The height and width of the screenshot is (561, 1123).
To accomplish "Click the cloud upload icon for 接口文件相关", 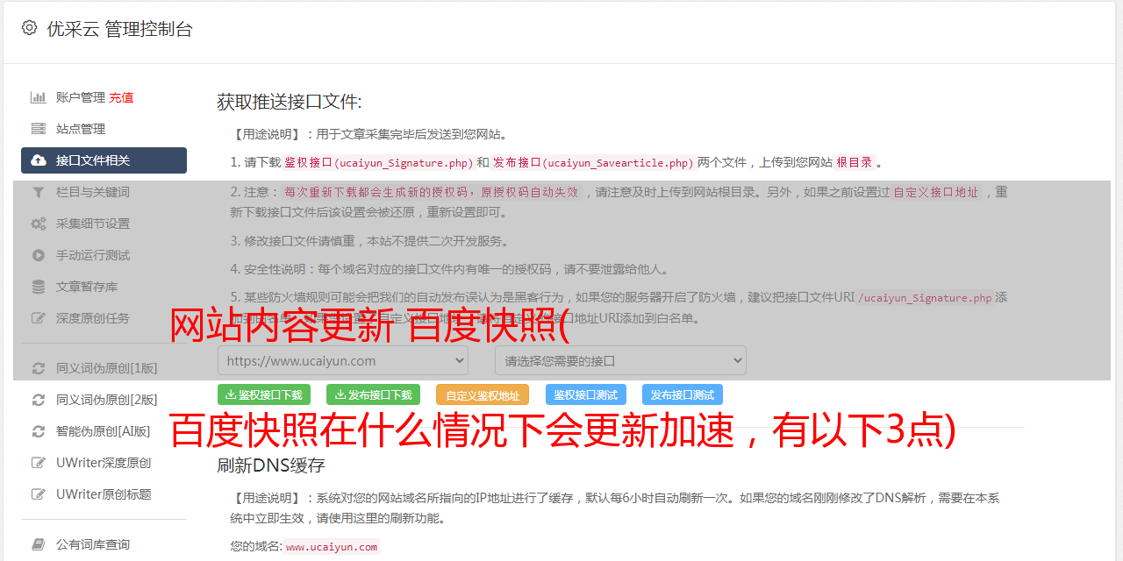I will (39, 160).
